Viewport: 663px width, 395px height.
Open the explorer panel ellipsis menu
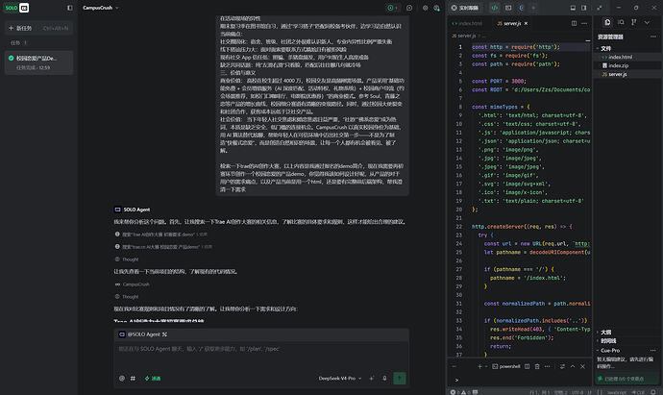point(653,37)
